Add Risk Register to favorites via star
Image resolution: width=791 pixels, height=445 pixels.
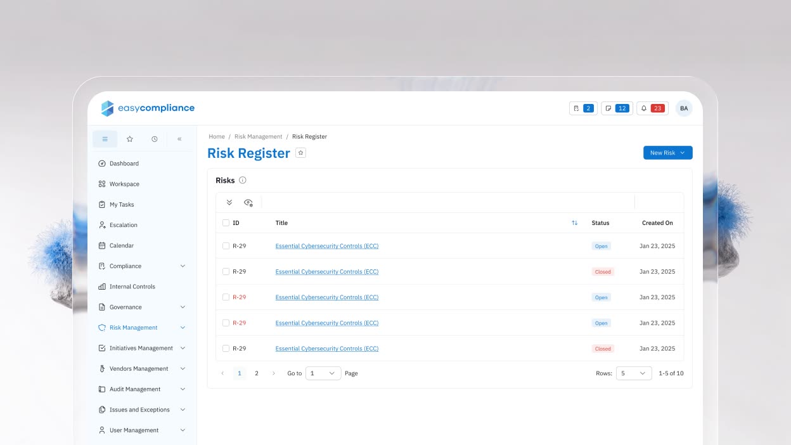[301, 153]
